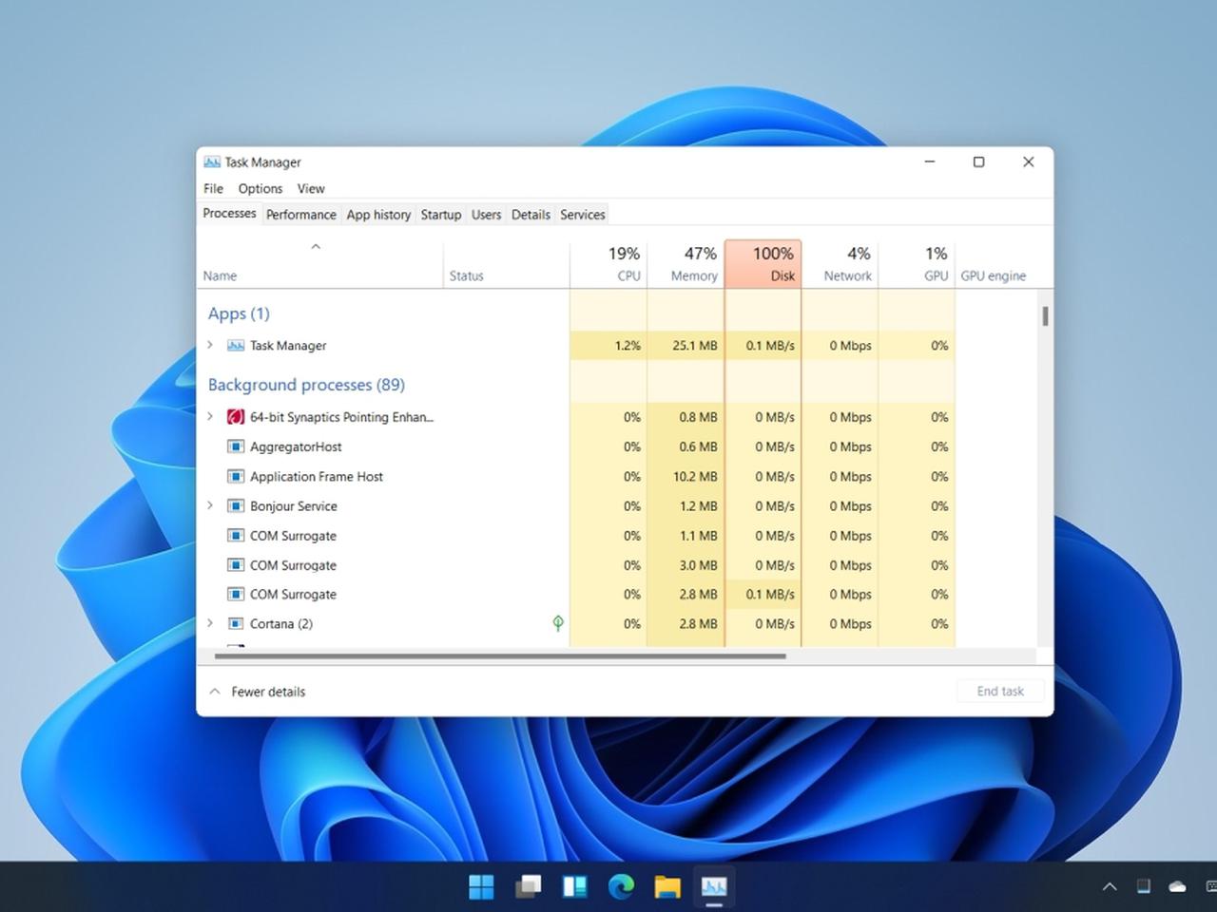Screen dimensions: 1217x912
Task: Click the 25.1 MB memory value
Action: (694, 345)
